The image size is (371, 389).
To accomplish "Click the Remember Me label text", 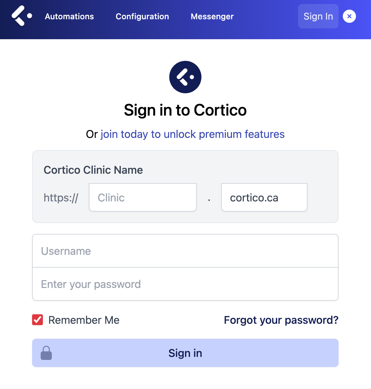I will [84, 320].
